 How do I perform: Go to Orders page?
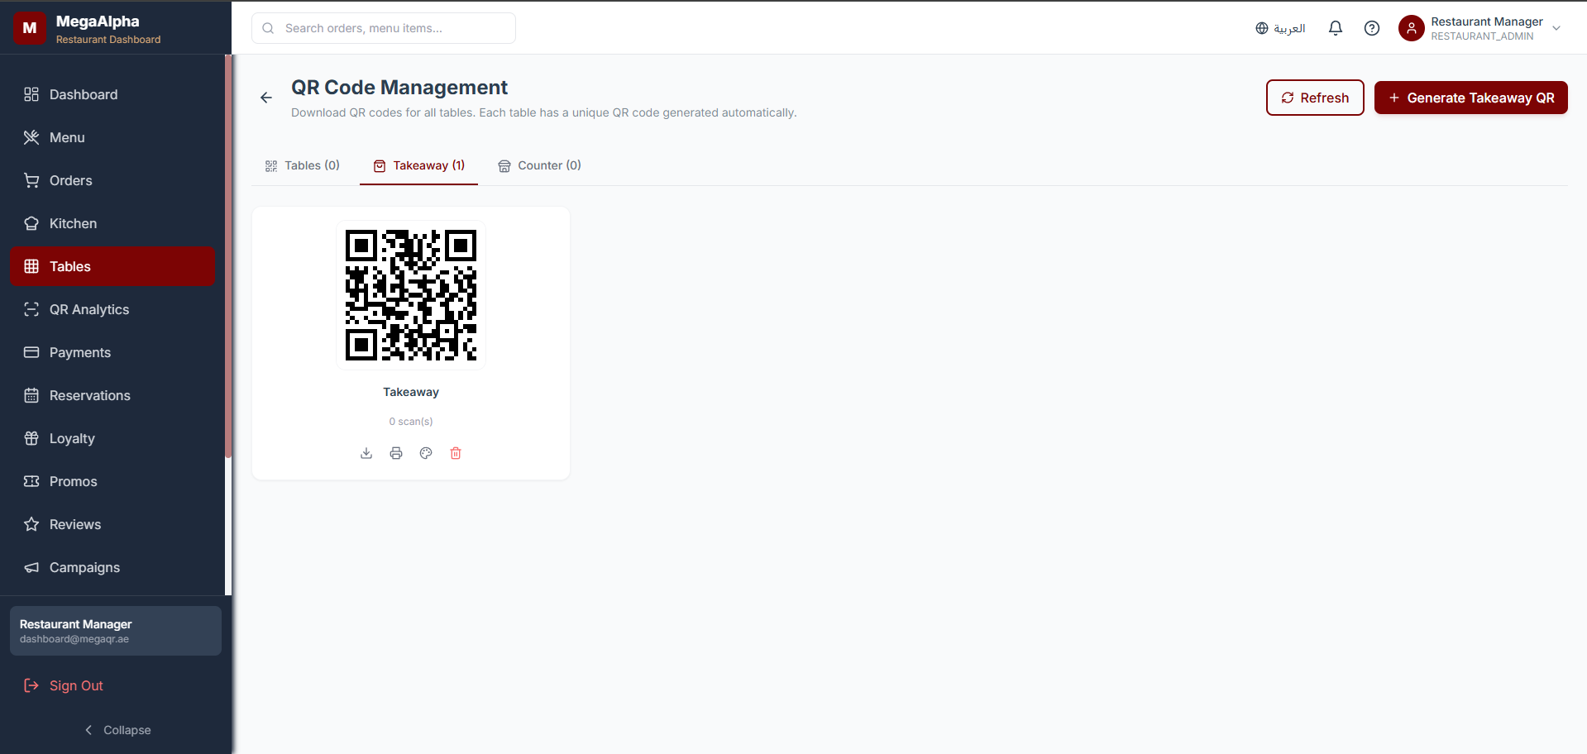(112, 180)
